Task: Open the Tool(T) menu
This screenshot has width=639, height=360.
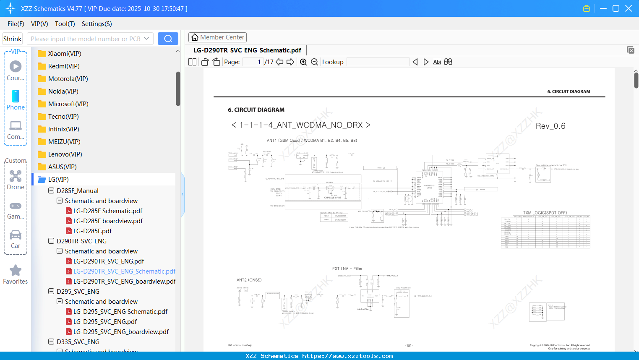Action: point(65,24)
